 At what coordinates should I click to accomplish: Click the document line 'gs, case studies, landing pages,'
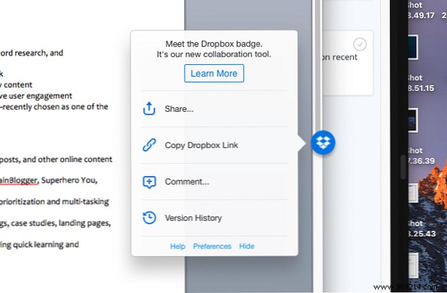(55, 223)
